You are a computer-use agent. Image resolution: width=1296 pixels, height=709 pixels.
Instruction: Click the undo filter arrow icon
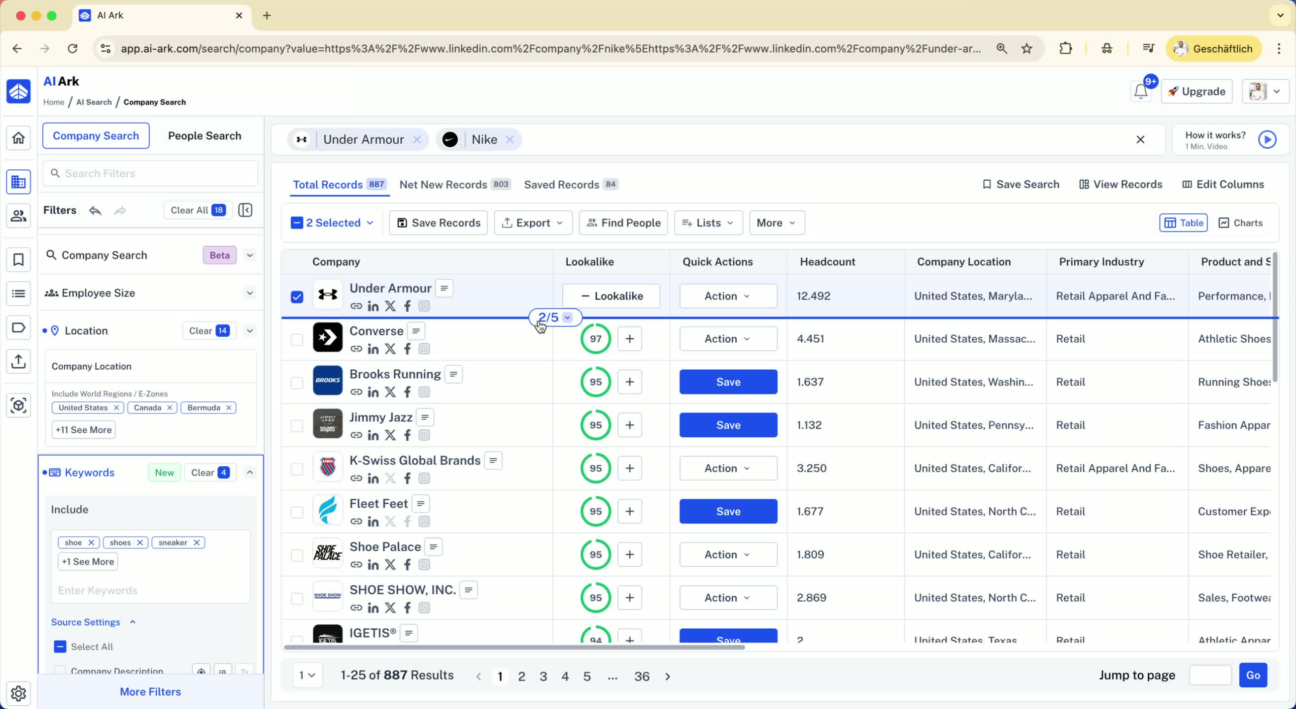click(95, 210)
